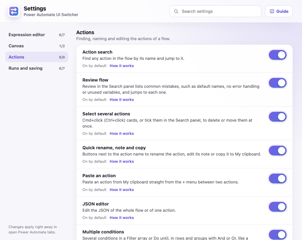302x240 pixels.
Task: Toggle the JSON editor switch
Action: (277, 207)
